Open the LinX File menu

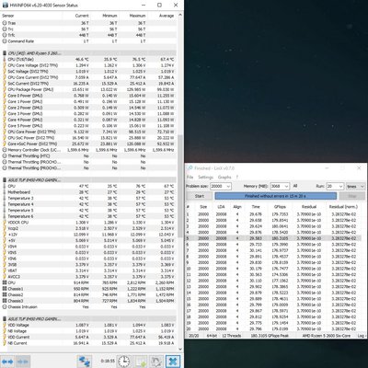click(190, 178)
